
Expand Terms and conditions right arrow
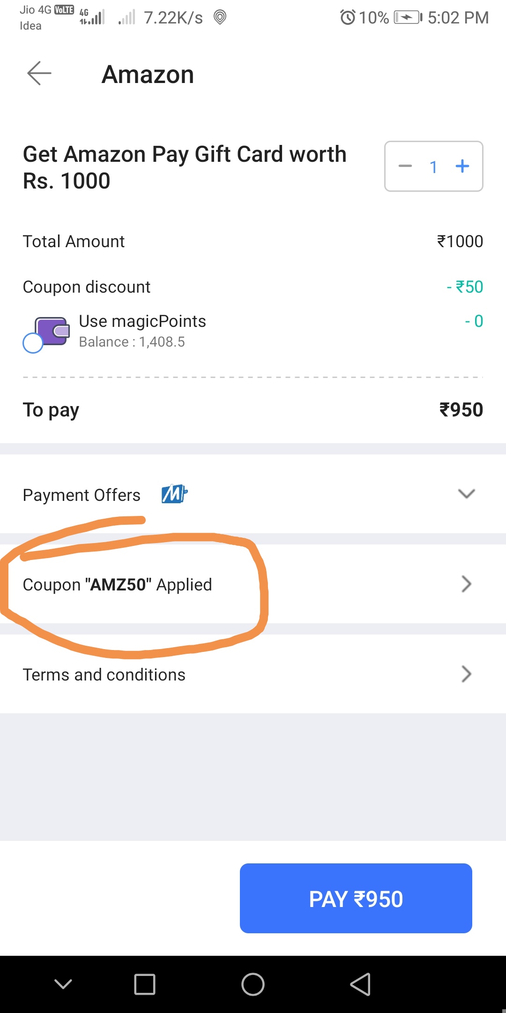[x=466, y=674]
